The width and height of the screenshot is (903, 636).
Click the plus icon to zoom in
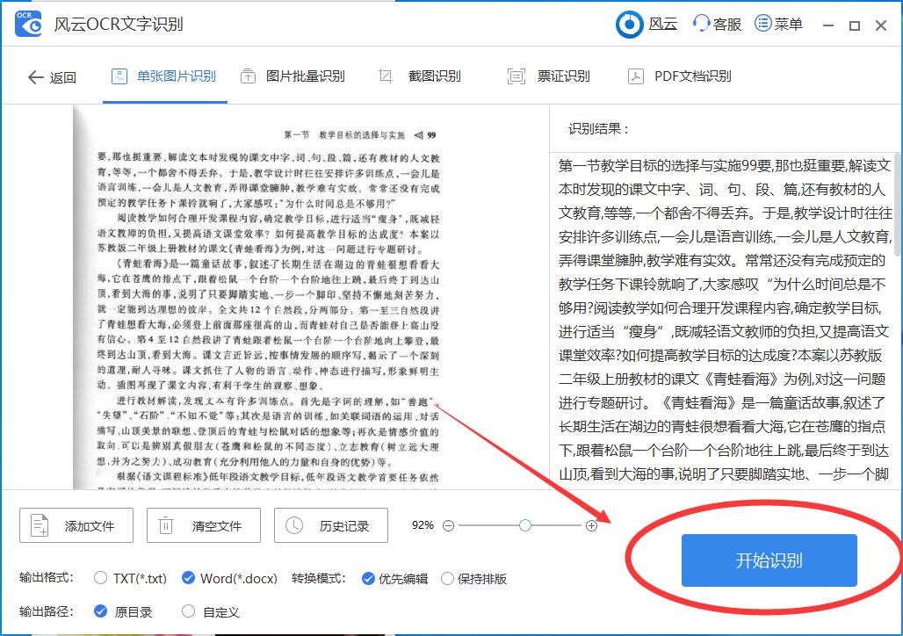pos(591,524)
